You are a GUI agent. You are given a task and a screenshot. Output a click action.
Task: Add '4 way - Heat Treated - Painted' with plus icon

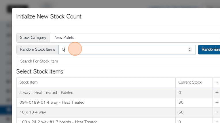click(217, 92)
